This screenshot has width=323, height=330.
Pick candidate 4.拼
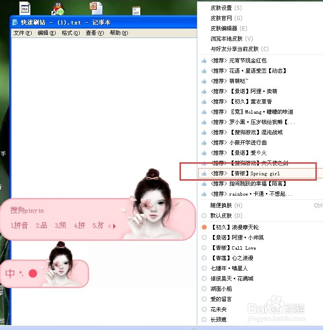click(79, 226)
